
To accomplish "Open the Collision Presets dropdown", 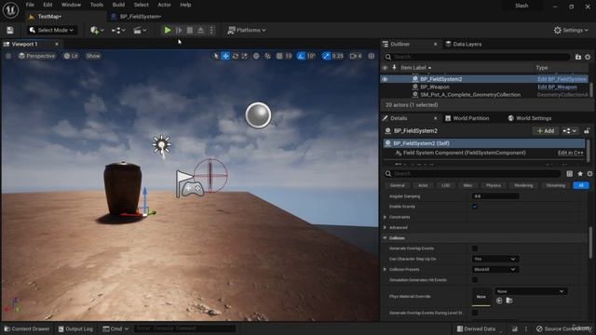I will [494, 269].
